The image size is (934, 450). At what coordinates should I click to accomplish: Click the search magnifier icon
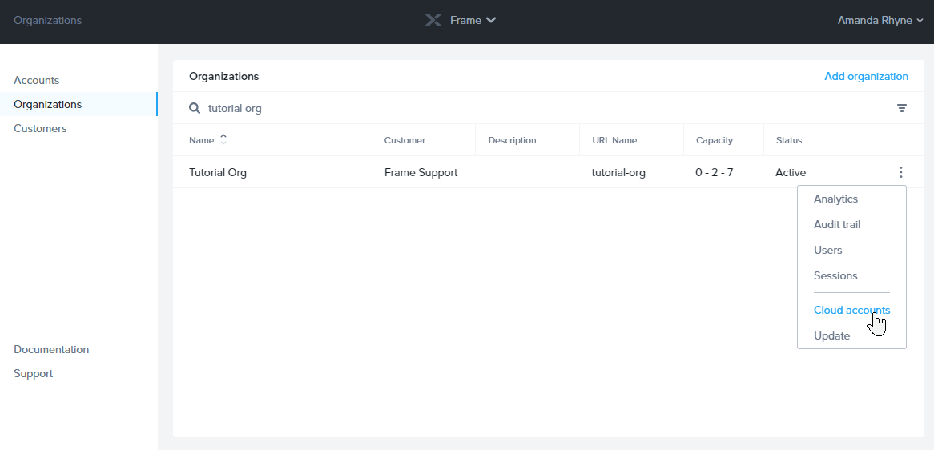pyautogui.click(x=195, y=108)
